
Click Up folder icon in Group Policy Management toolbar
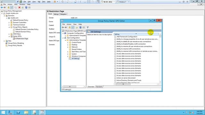(x=9, y=8)
